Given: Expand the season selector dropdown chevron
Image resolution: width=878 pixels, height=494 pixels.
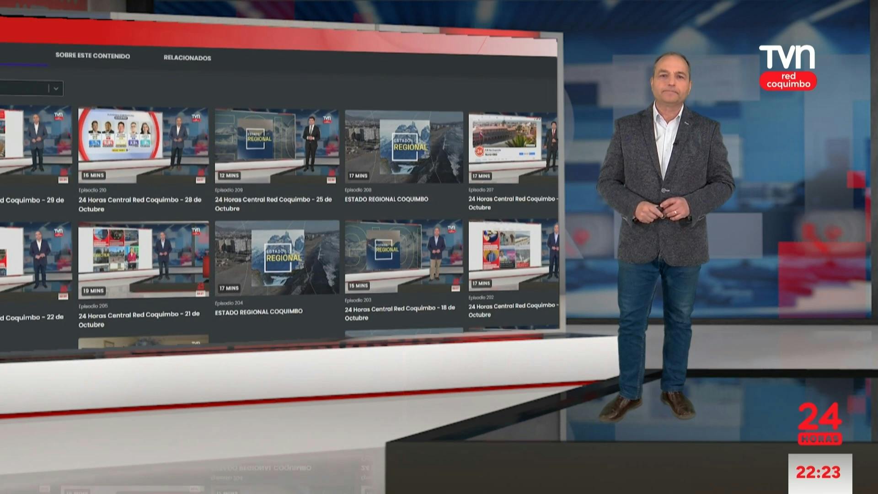Looking at the screenshot, I should point(56,89).
